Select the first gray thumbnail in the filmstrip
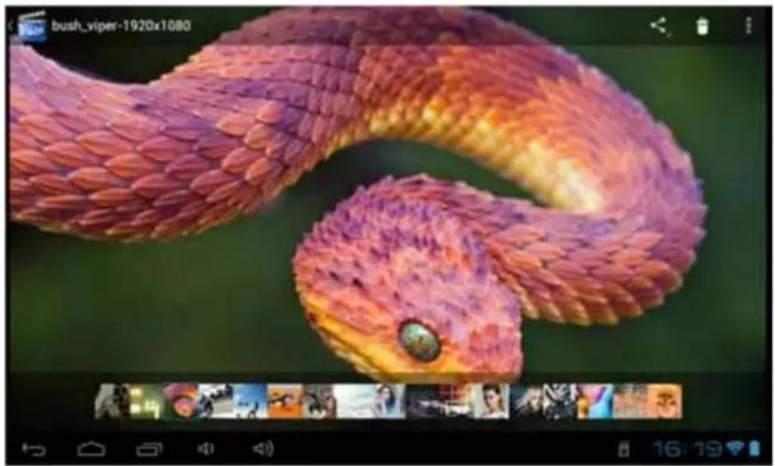This screenshot has width=775, height=466. (111, 401)
